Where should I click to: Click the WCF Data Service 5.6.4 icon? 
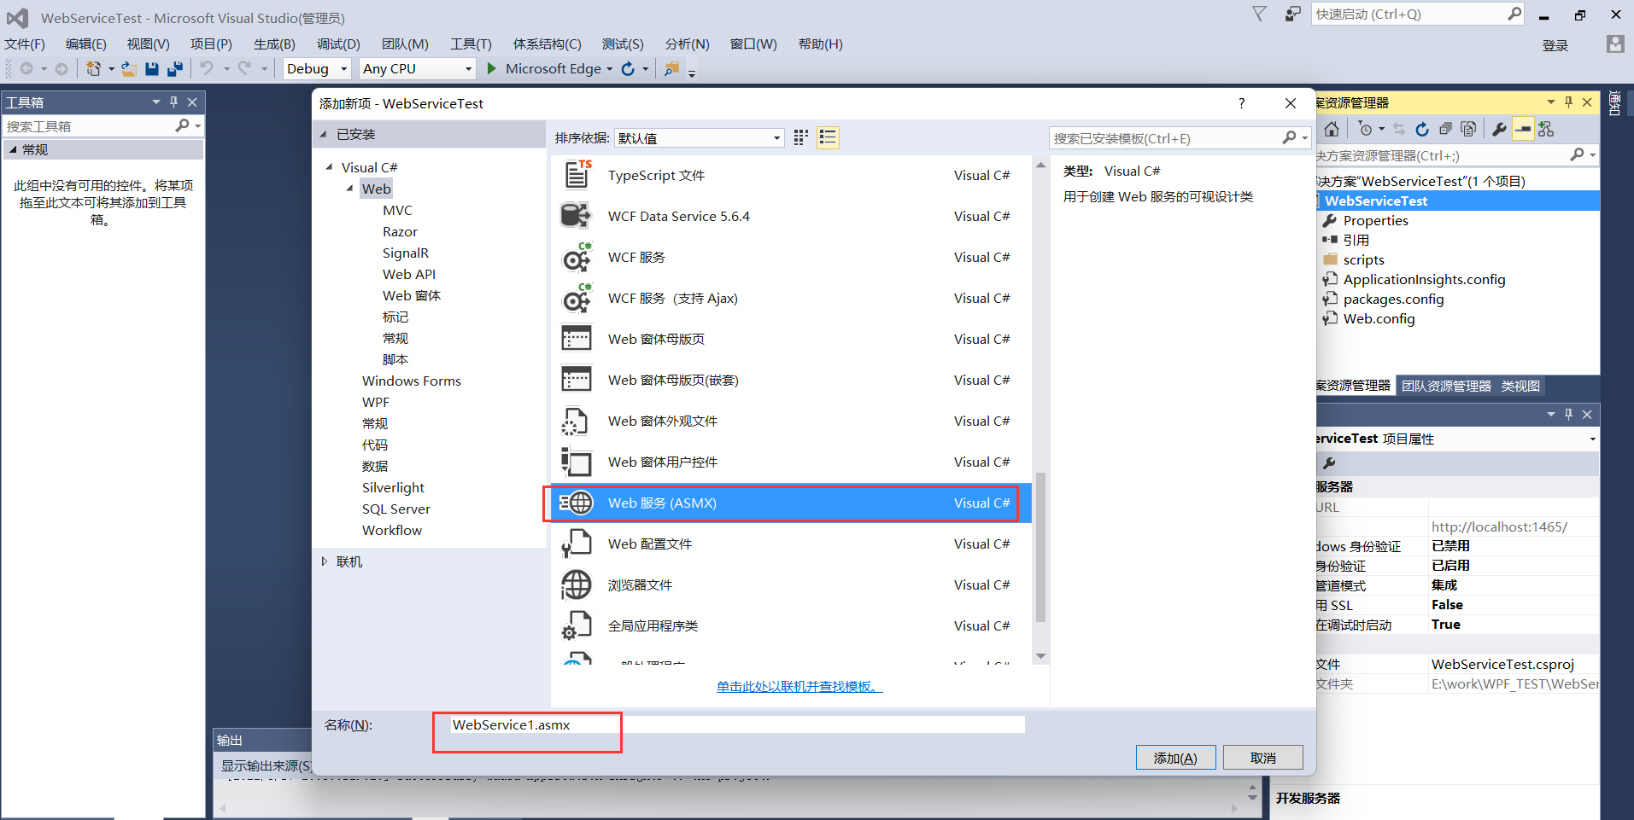[577, 216]
